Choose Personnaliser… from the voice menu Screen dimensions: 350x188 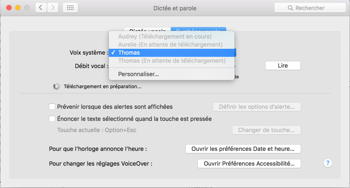(x=138, y=74)
